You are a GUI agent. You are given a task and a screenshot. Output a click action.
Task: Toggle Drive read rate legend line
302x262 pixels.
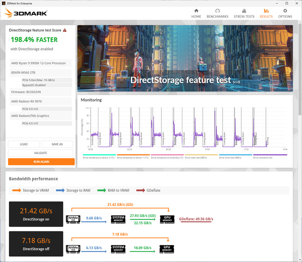[x=201, y=156]
